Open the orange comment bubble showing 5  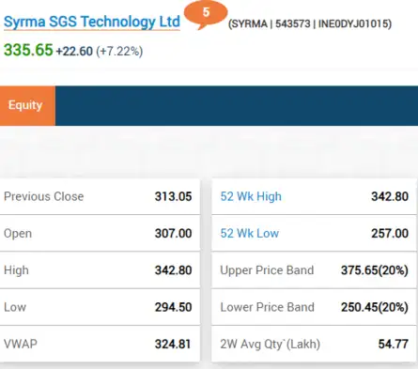206,14
